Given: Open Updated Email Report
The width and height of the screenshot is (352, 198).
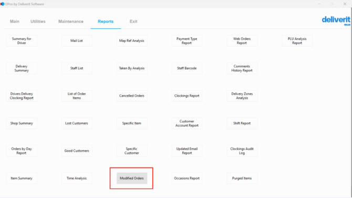Looking at the screenshot, I should pyautogui.click(x=187, y=151).
